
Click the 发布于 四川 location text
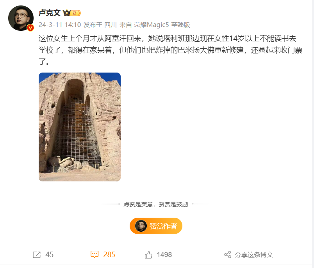click(100, 25)
